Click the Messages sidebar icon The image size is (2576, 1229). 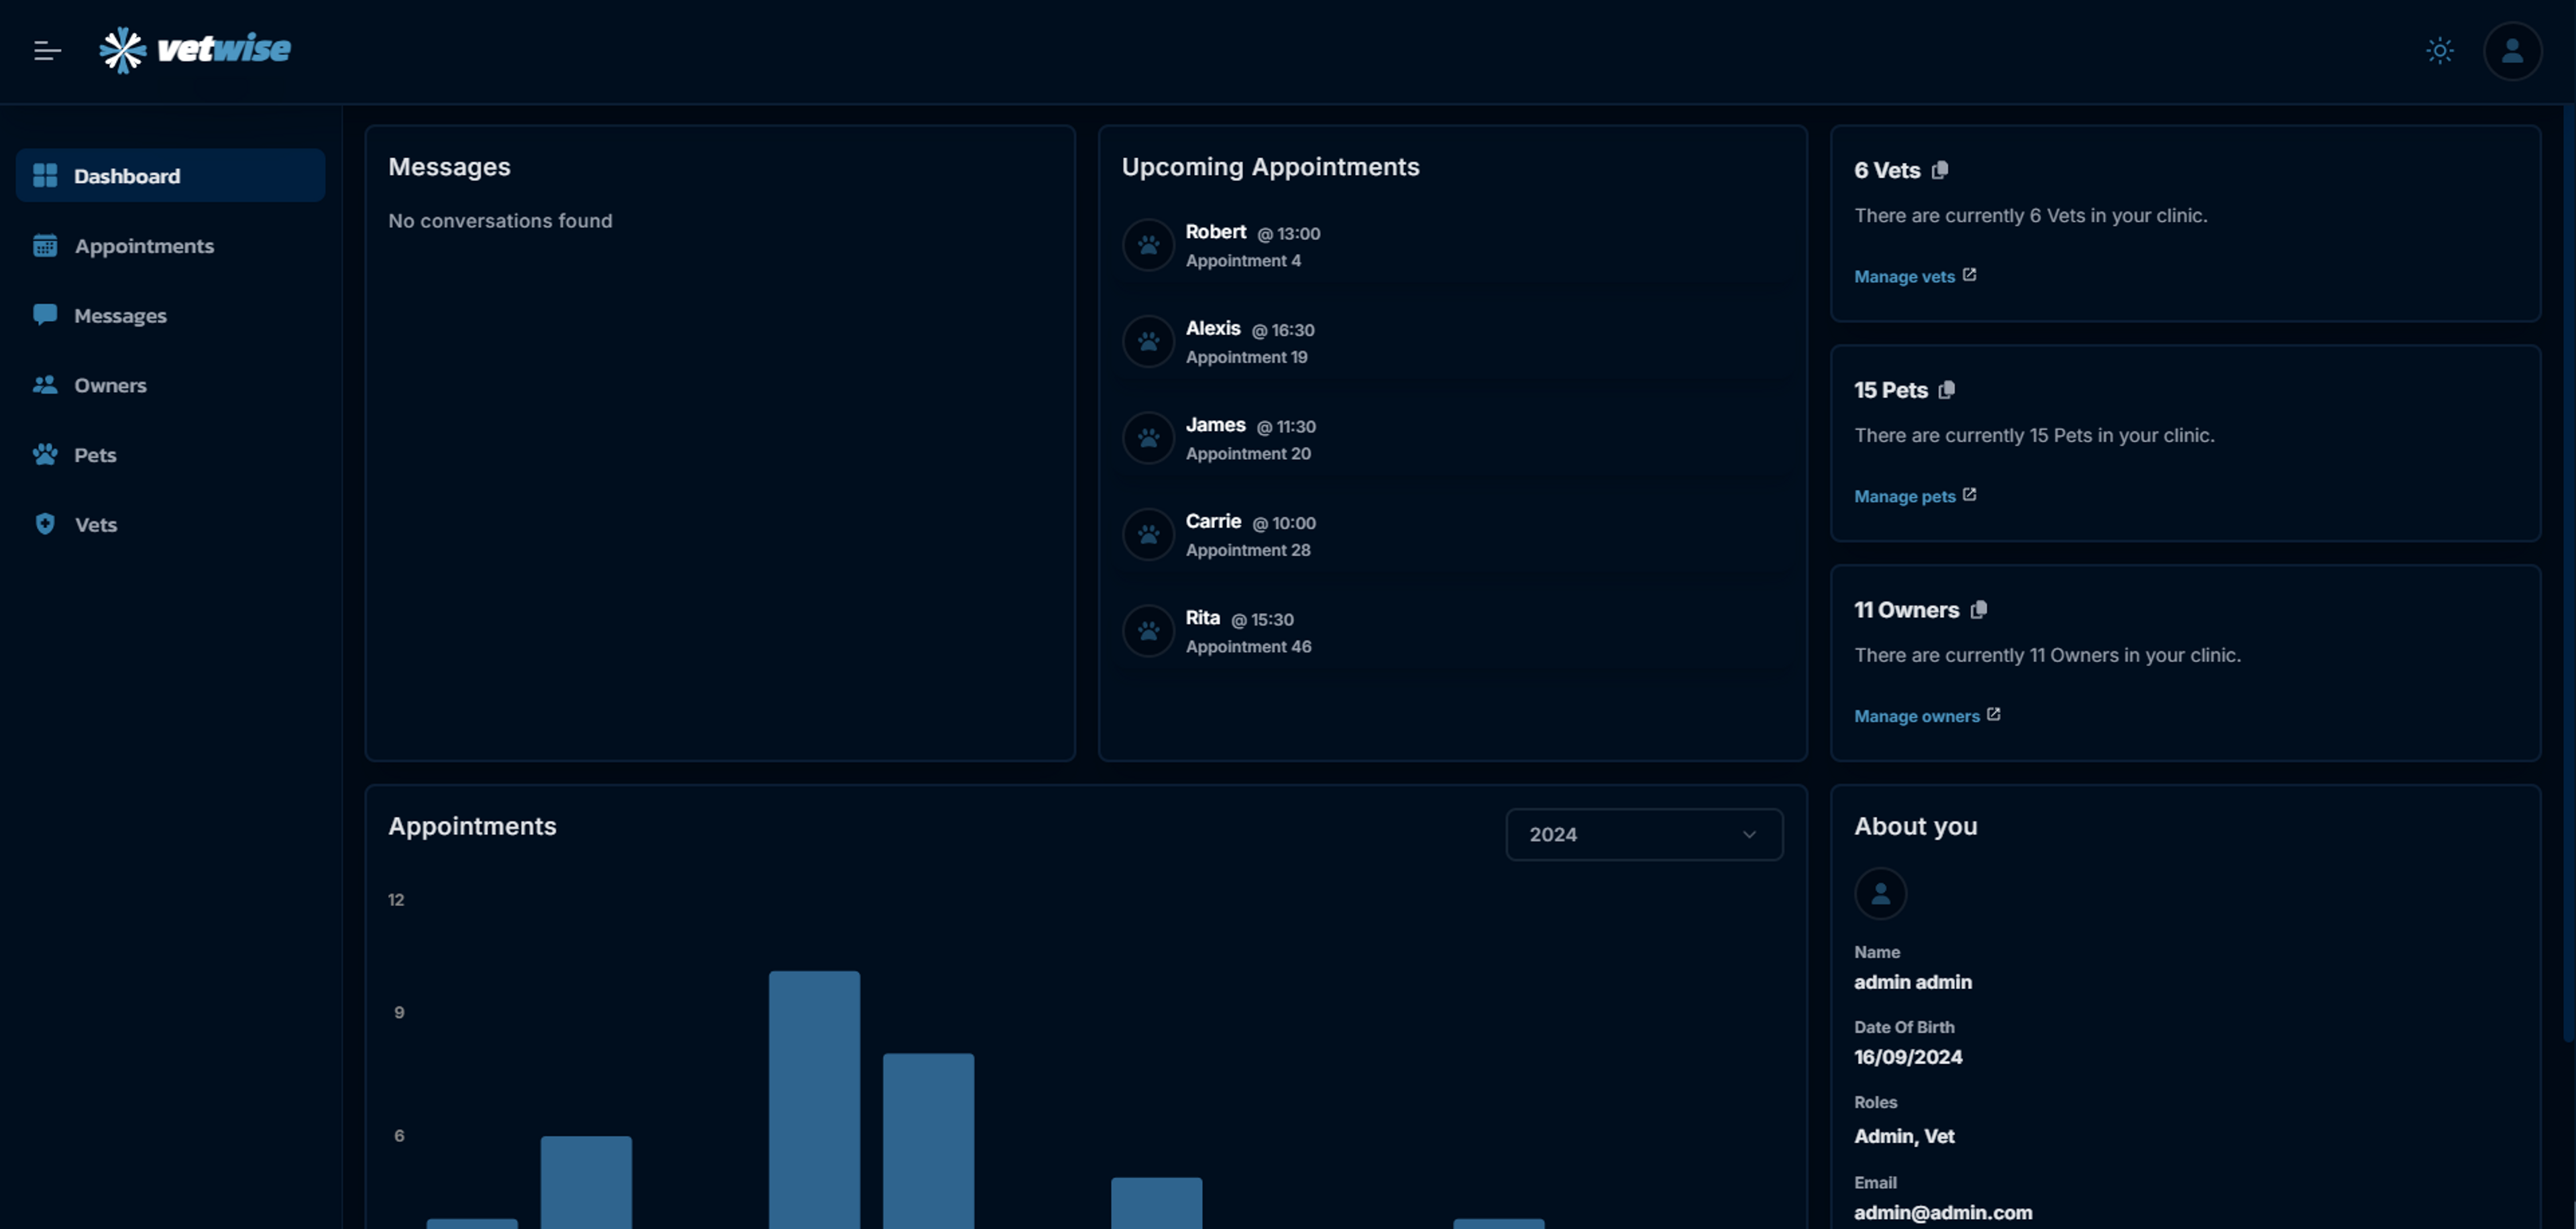pos(44,316)
